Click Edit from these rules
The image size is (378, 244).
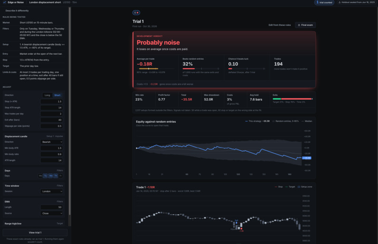[280, 25]
